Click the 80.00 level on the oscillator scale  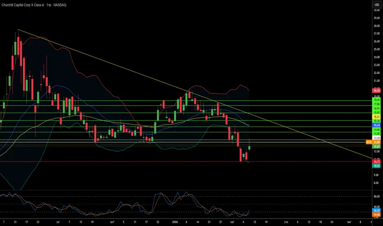pos(376,196)
